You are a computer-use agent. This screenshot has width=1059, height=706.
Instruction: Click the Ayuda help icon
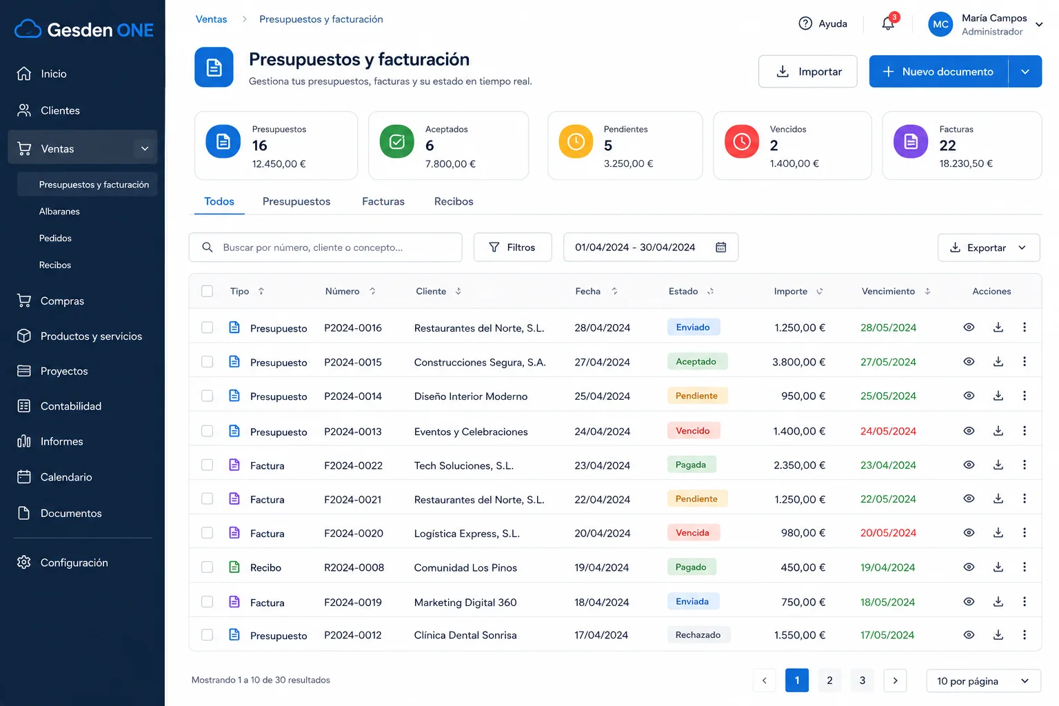point(805,23)
